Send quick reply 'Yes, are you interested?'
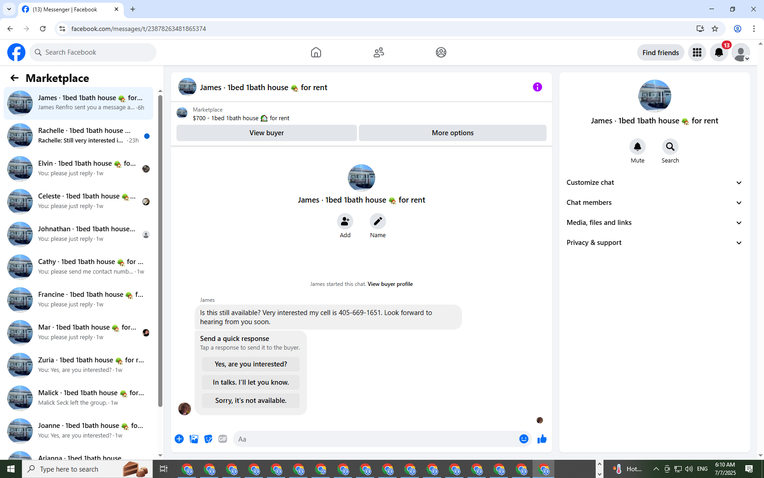The image size is (764, 478). click(251, 364)
